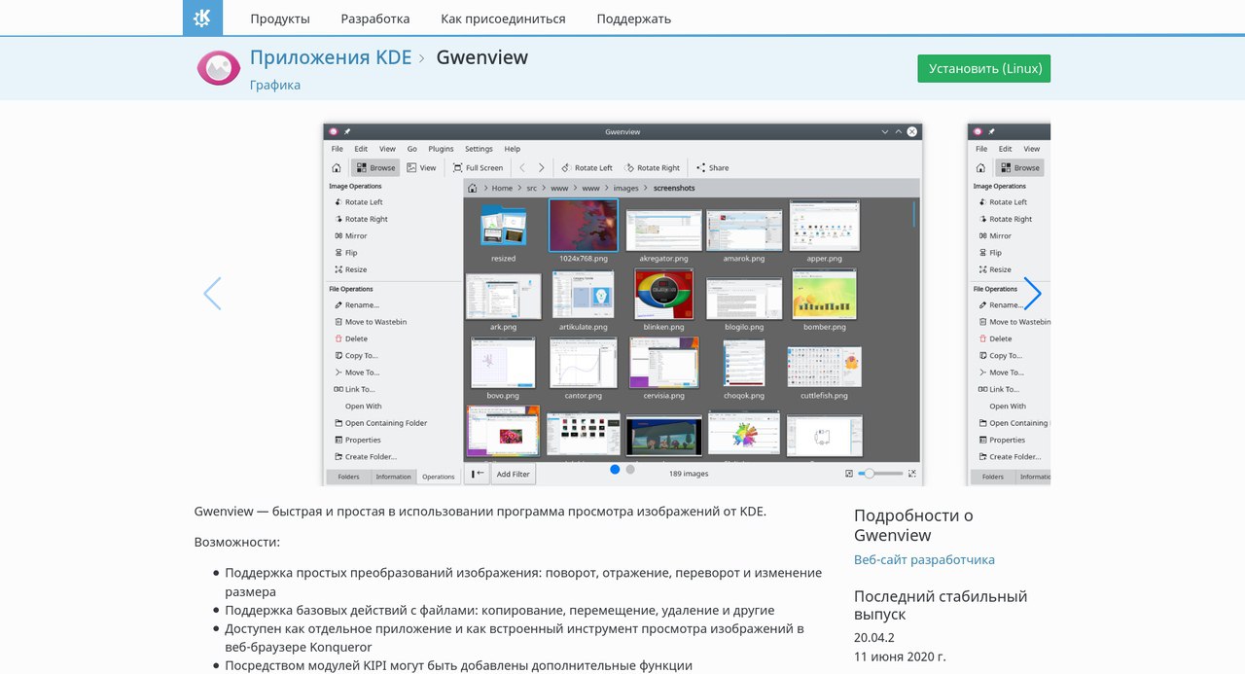Click Resize in first screenshot's Image Operations

(x=349, y=269)
